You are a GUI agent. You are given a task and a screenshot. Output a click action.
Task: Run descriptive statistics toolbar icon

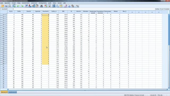click(x=37, y=6)
